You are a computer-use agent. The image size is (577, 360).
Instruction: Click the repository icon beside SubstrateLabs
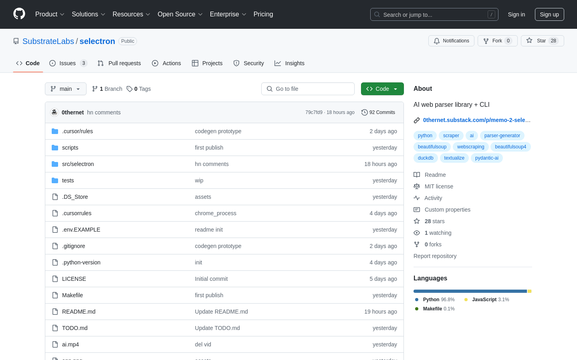pyautogui.click(x=16, y=41)
